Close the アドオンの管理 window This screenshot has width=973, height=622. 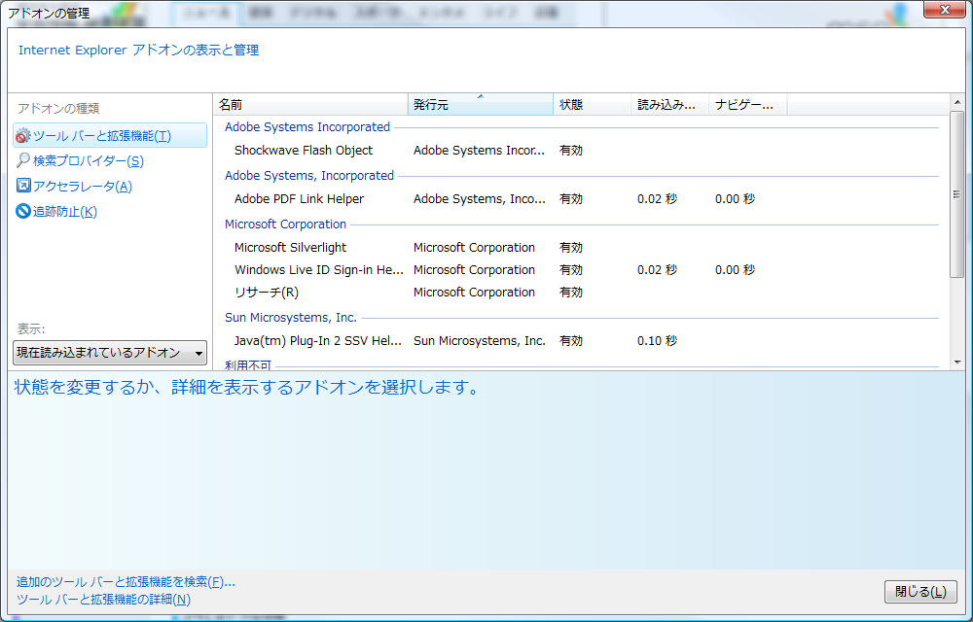click(x=945, y=10)
